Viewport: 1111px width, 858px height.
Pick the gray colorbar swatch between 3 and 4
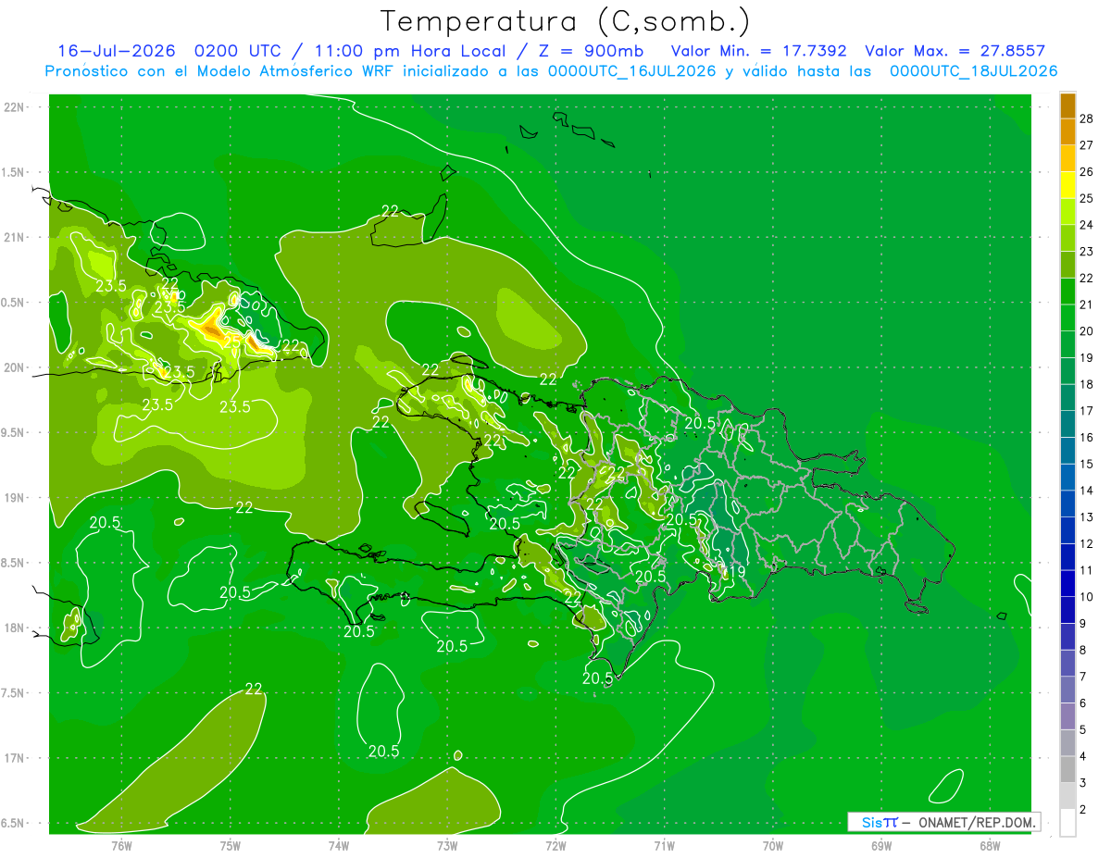pyautogui.click(x=1067, y=769)
